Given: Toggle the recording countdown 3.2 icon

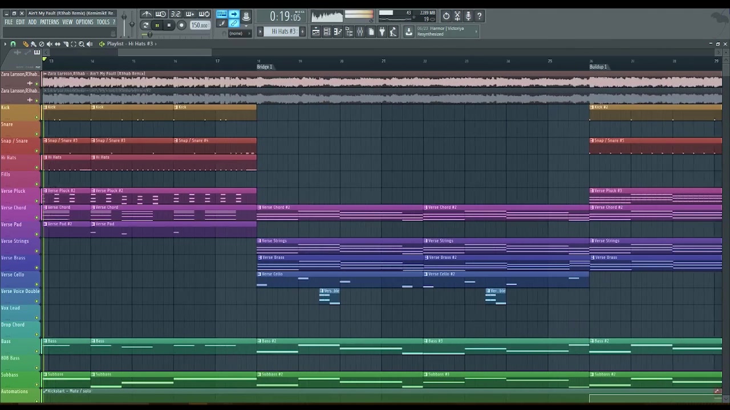Looking at the screenshot, I should 176,14.
